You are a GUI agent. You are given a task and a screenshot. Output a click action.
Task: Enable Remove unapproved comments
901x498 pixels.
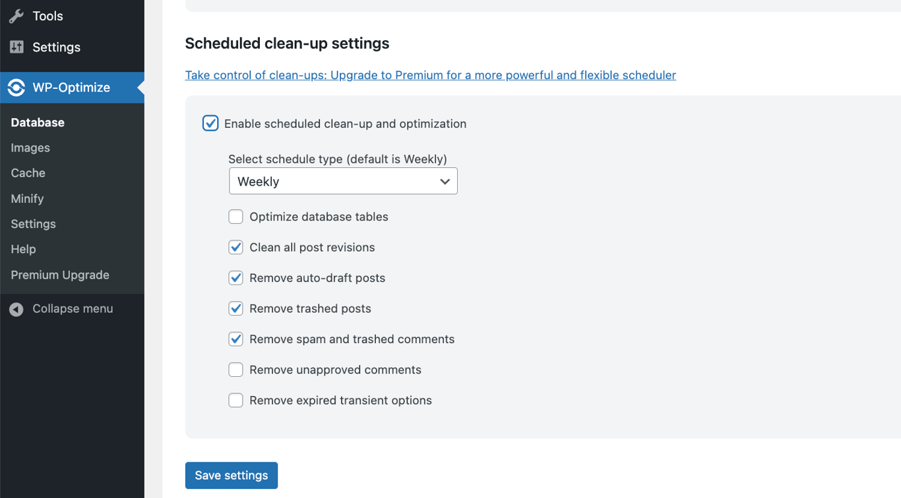coord(235,370)
